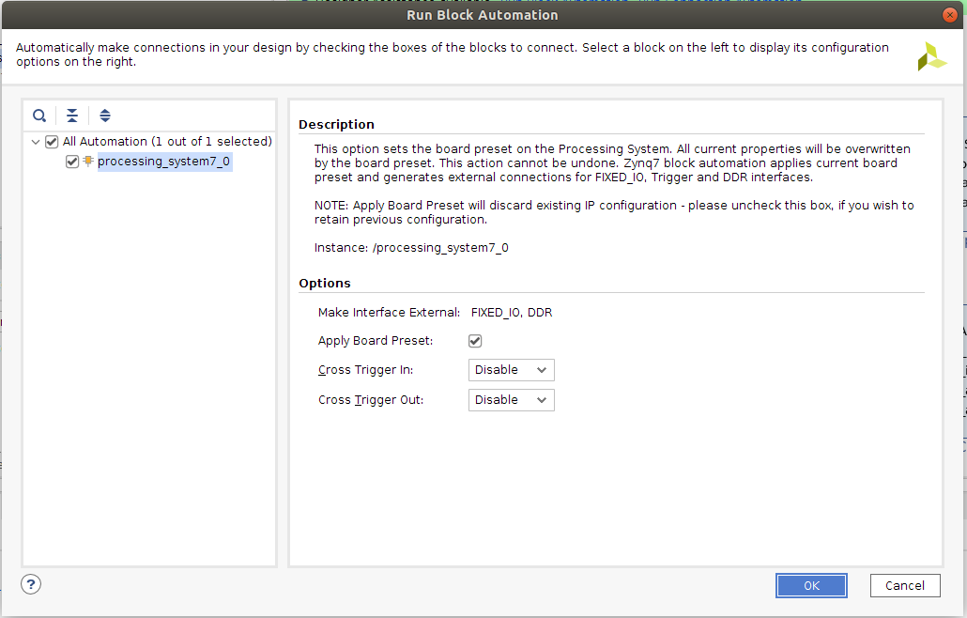Confirm automation with the OK button
The height and width of the screenshot is (618, 967).
(x=811, y=585)
